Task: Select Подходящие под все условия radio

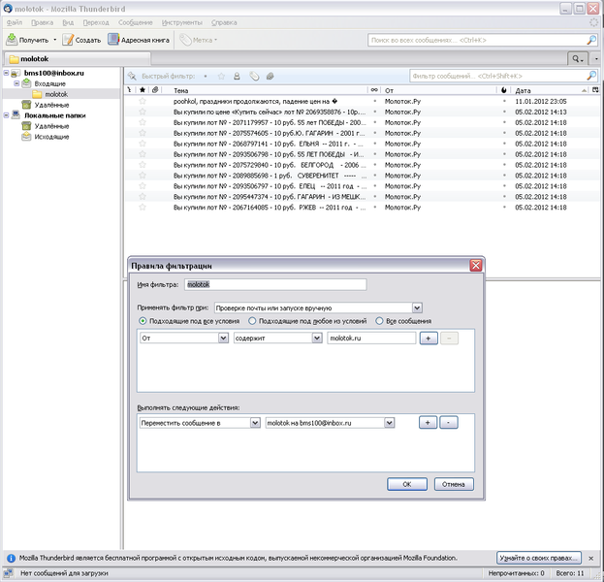Action: point(143,321)
